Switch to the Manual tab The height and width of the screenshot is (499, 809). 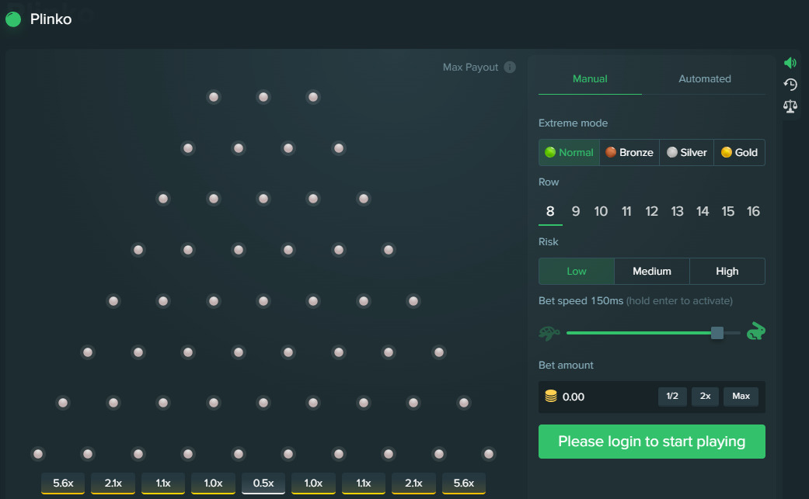[x=590, y=79]
